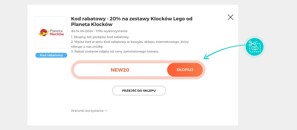The height and width of the screenshot is (130, 297).
Task: Open the Planeta Klocków store logo
Action: [51, 32]
